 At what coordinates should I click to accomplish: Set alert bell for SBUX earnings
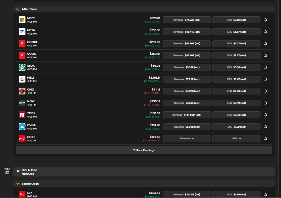266,67
